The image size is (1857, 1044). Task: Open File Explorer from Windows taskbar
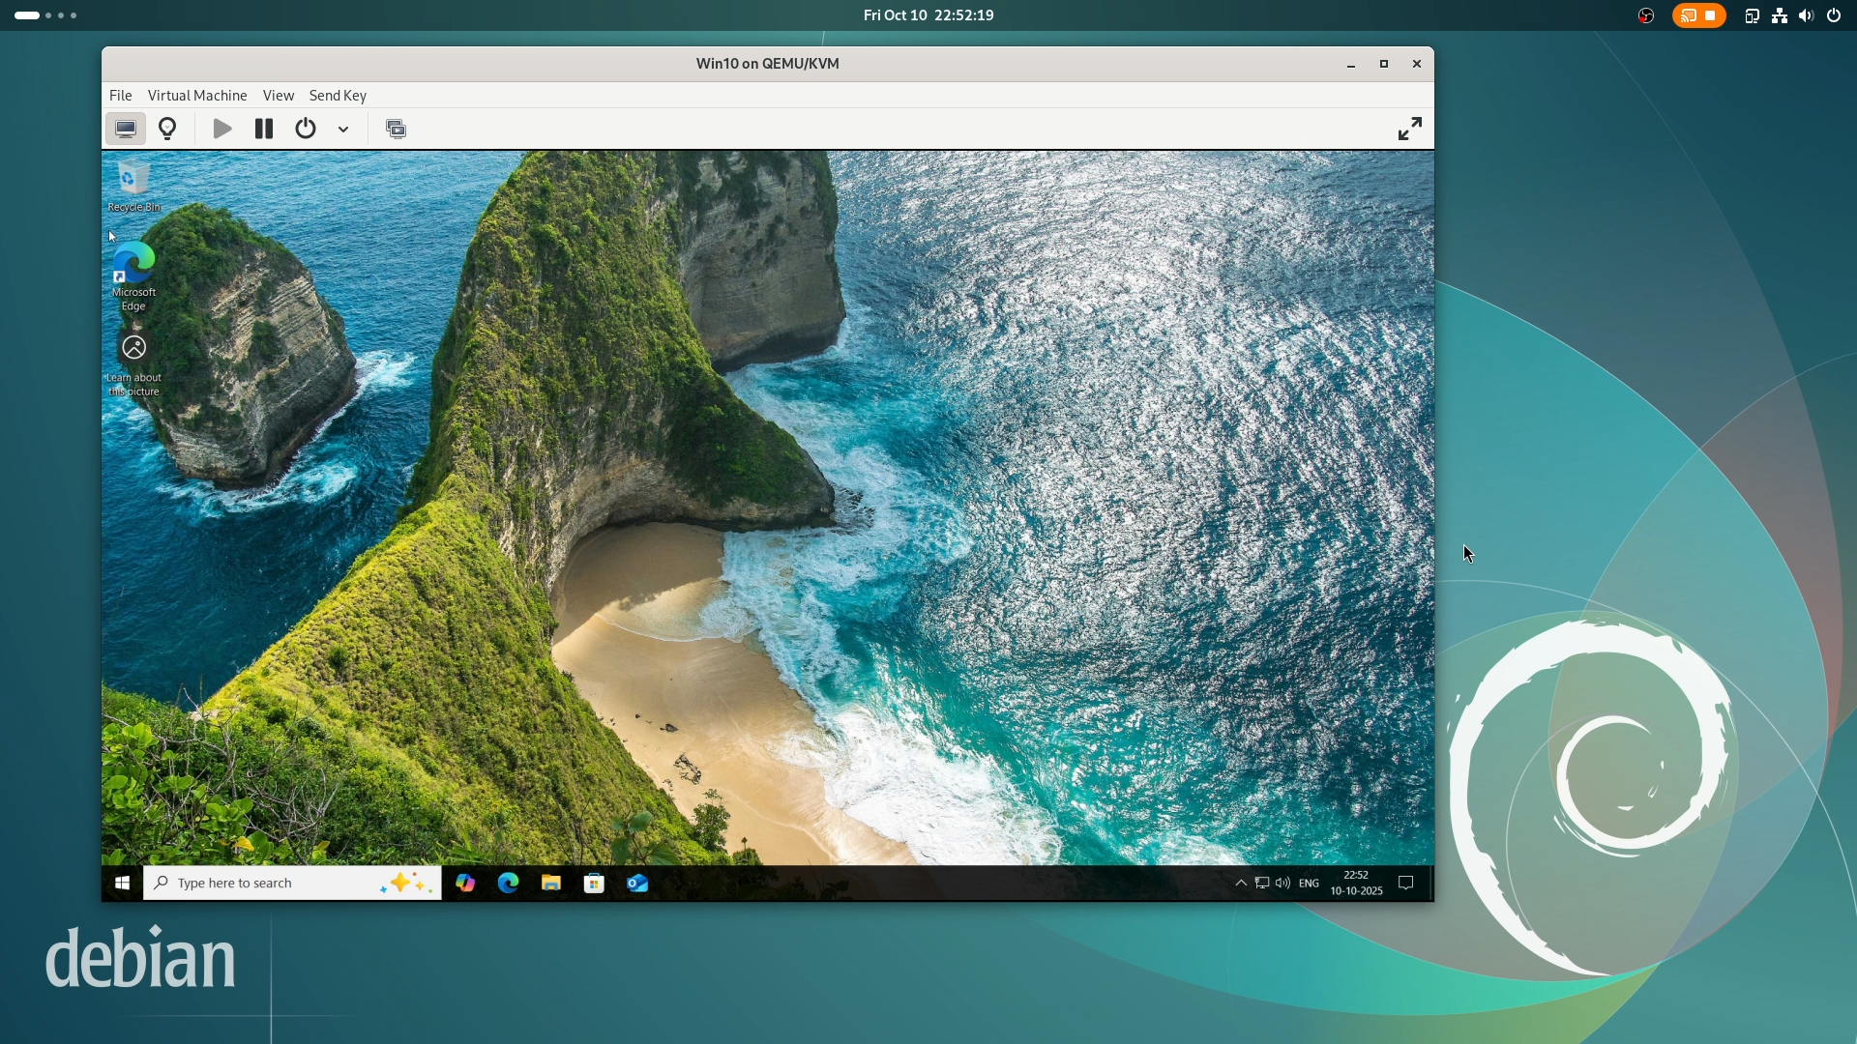click(x=551, y=883)
